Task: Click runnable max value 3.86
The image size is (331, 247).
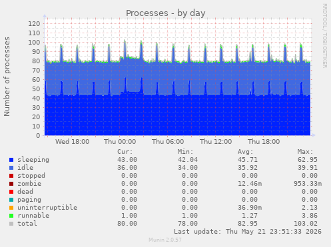Action: (310, 216)
